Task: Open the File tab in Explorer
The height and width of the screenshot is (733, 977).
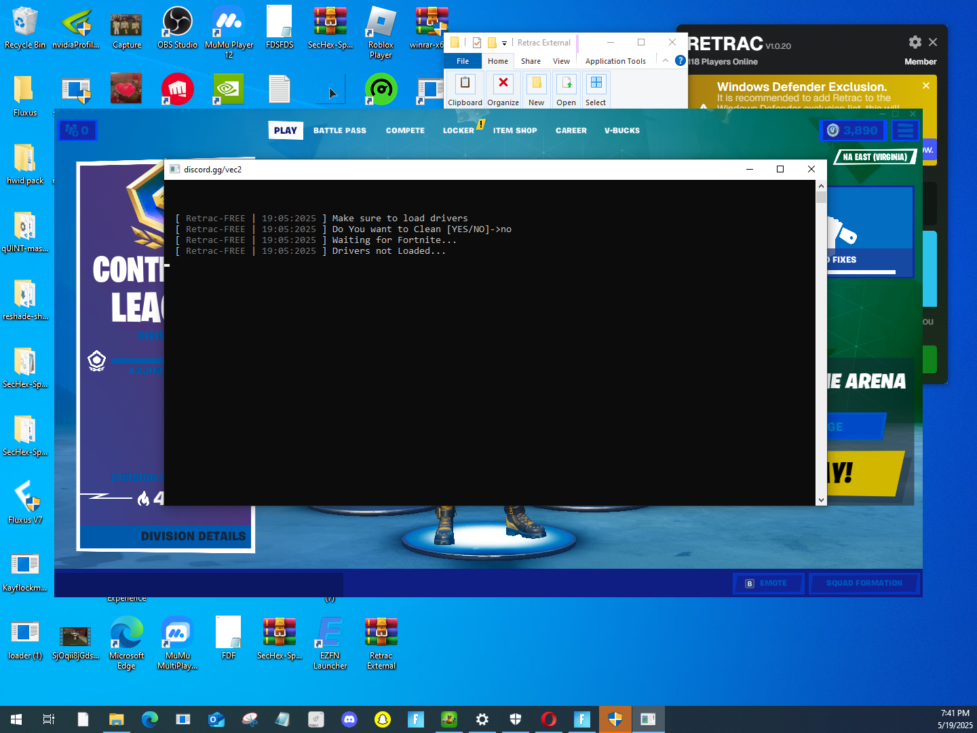Action: point(463,61)
